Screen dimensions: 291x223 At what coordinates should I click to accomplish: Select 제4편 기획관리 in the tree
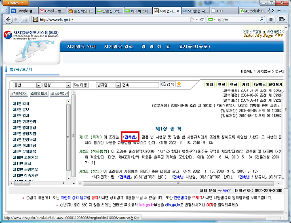(24, 122)
